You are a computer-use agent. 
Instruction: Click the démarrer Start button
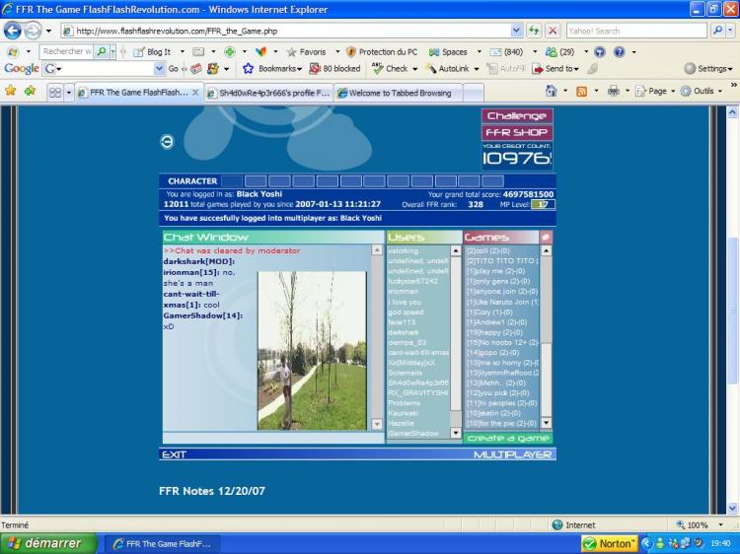[48, 543]
